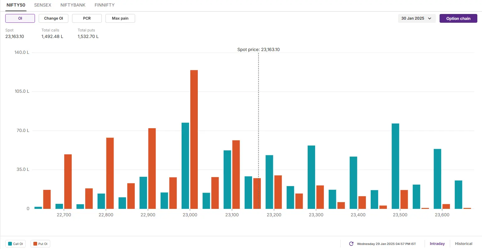Switch to Historical mode
The image size is (482, 249).
point(464,244)
